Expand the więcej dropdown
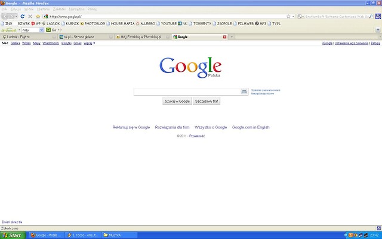The width and height of the screenshot is (382, 239). [89, 43]
